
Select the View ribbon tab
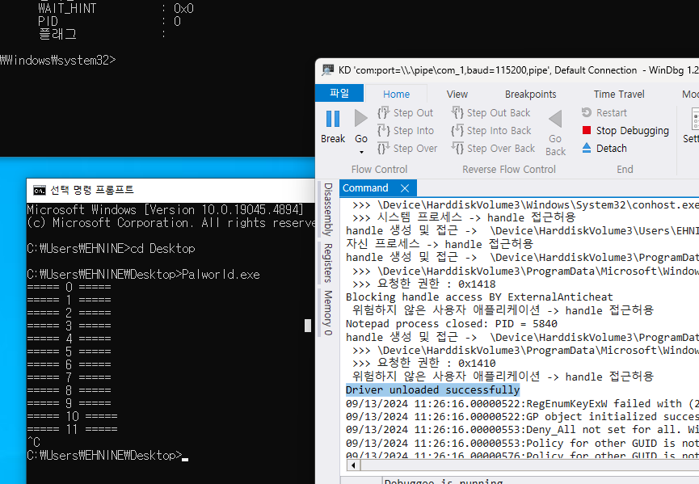pyautogui.click(x=457, y=94)
